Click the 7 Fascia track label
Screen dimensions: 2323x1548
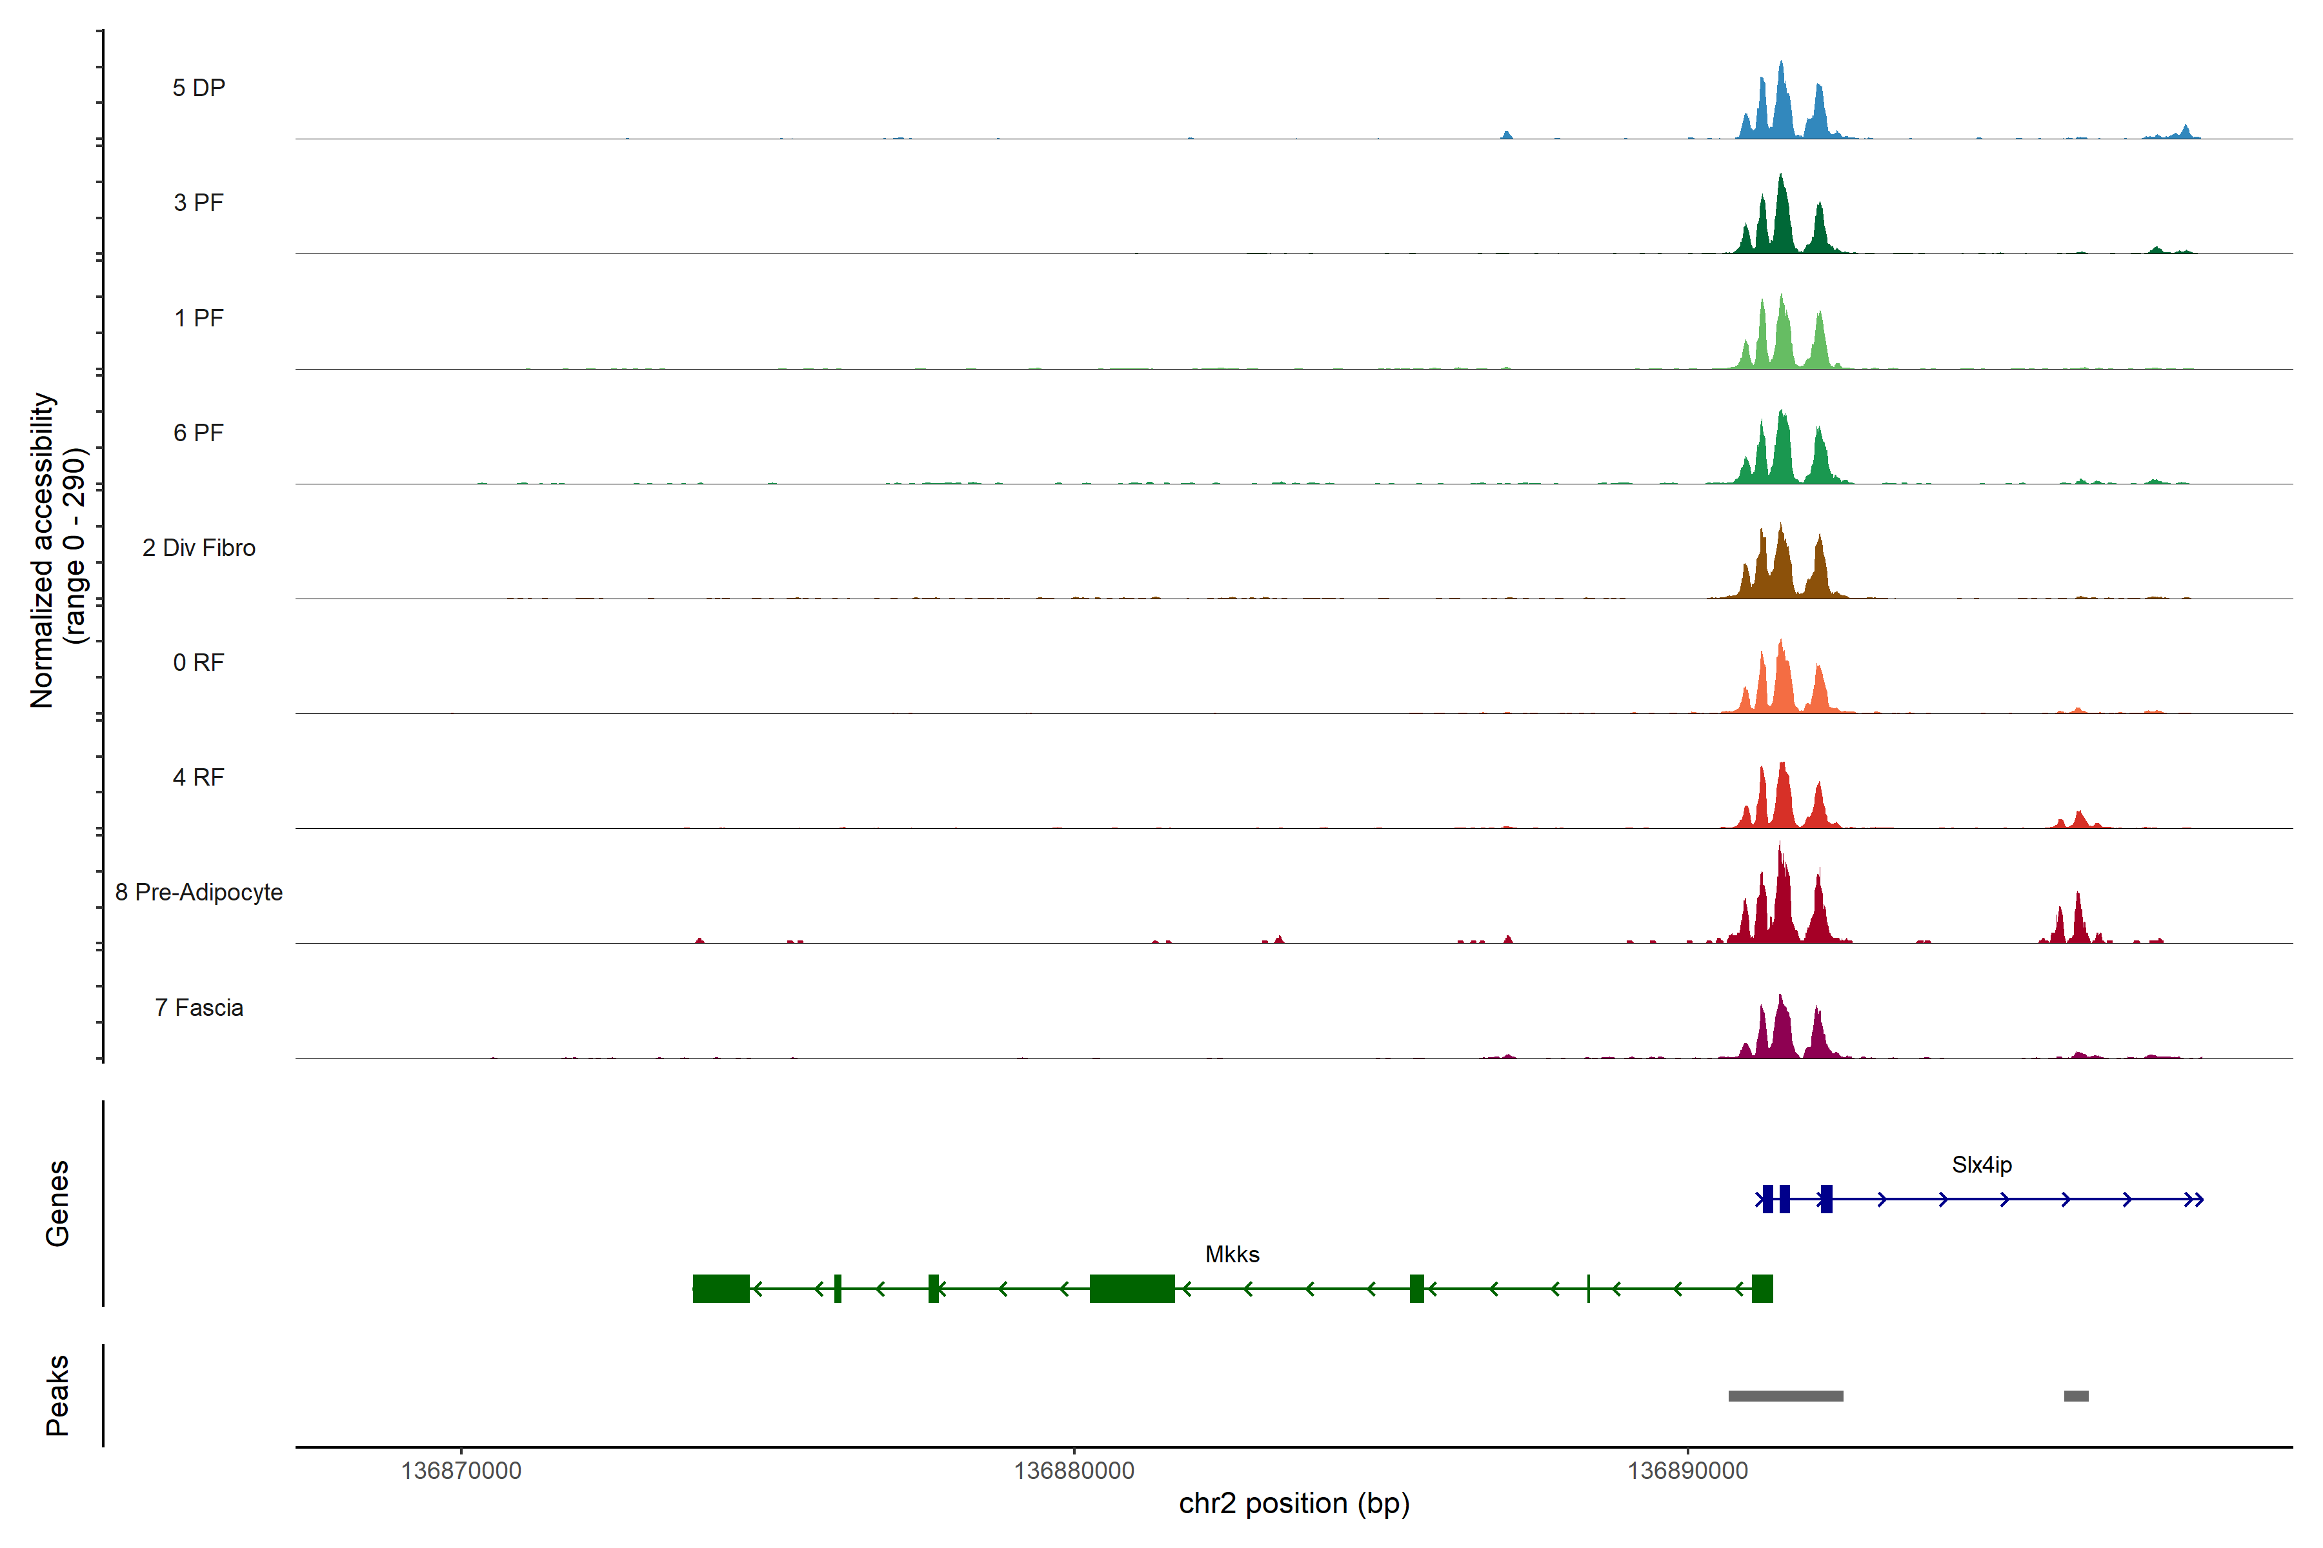click(199, 1008)
